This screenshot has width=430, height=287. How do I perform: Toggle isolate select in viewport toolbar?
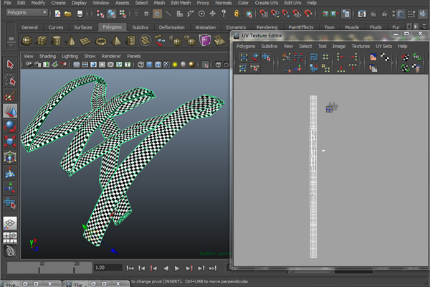pyautogui.click(x=205, y=65)
